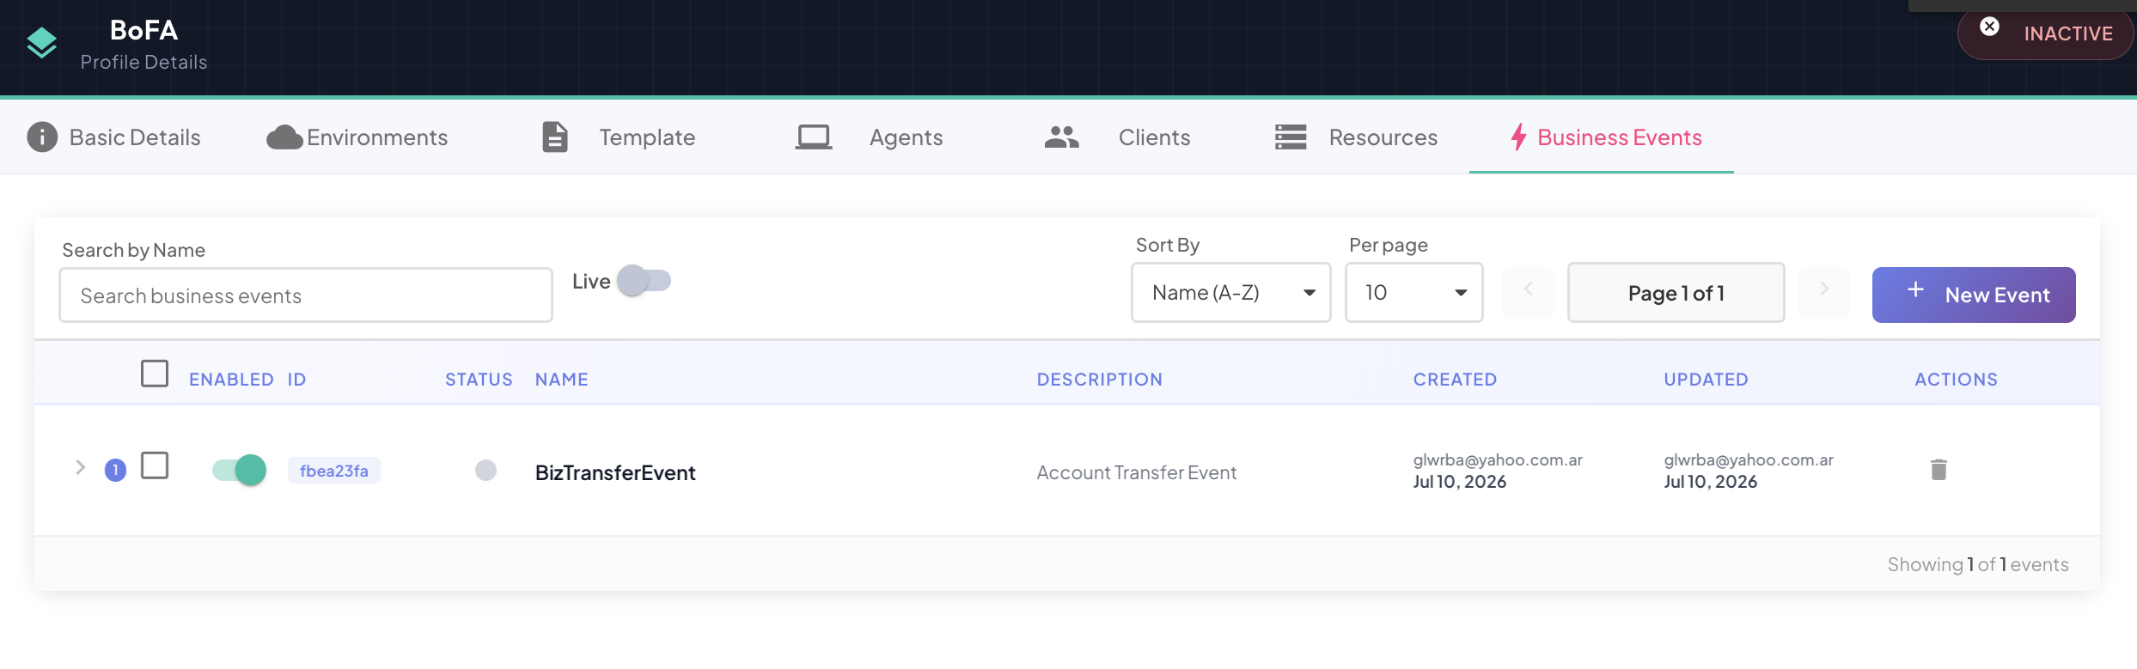Click the Template document icon
2137x669 pixels.
point(555,137)
